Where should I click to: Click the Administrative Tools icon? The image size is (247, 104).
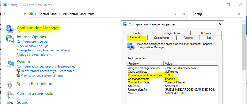(10, 94)
